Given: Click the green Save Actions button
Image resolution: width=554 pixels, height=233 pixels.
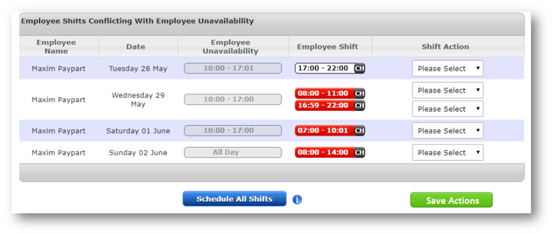Looking at the screenshot, I should (451, 200).
